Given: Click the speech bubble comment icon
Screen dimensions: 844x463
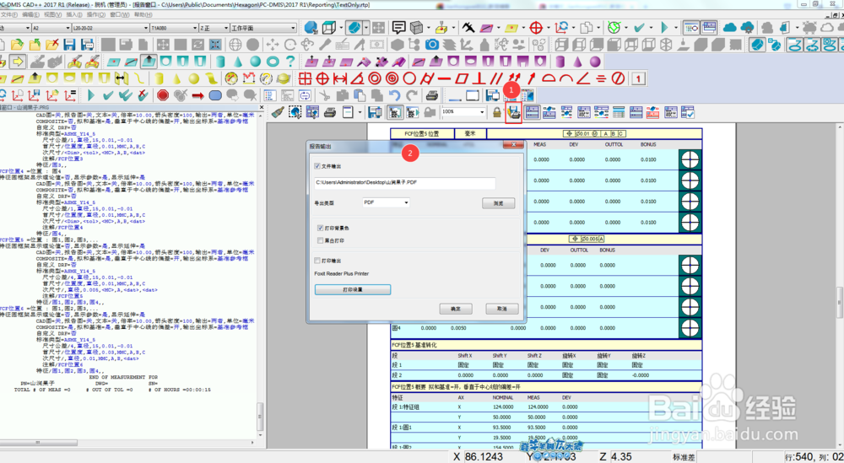Looking at the screenshot, I should point(399,27).
